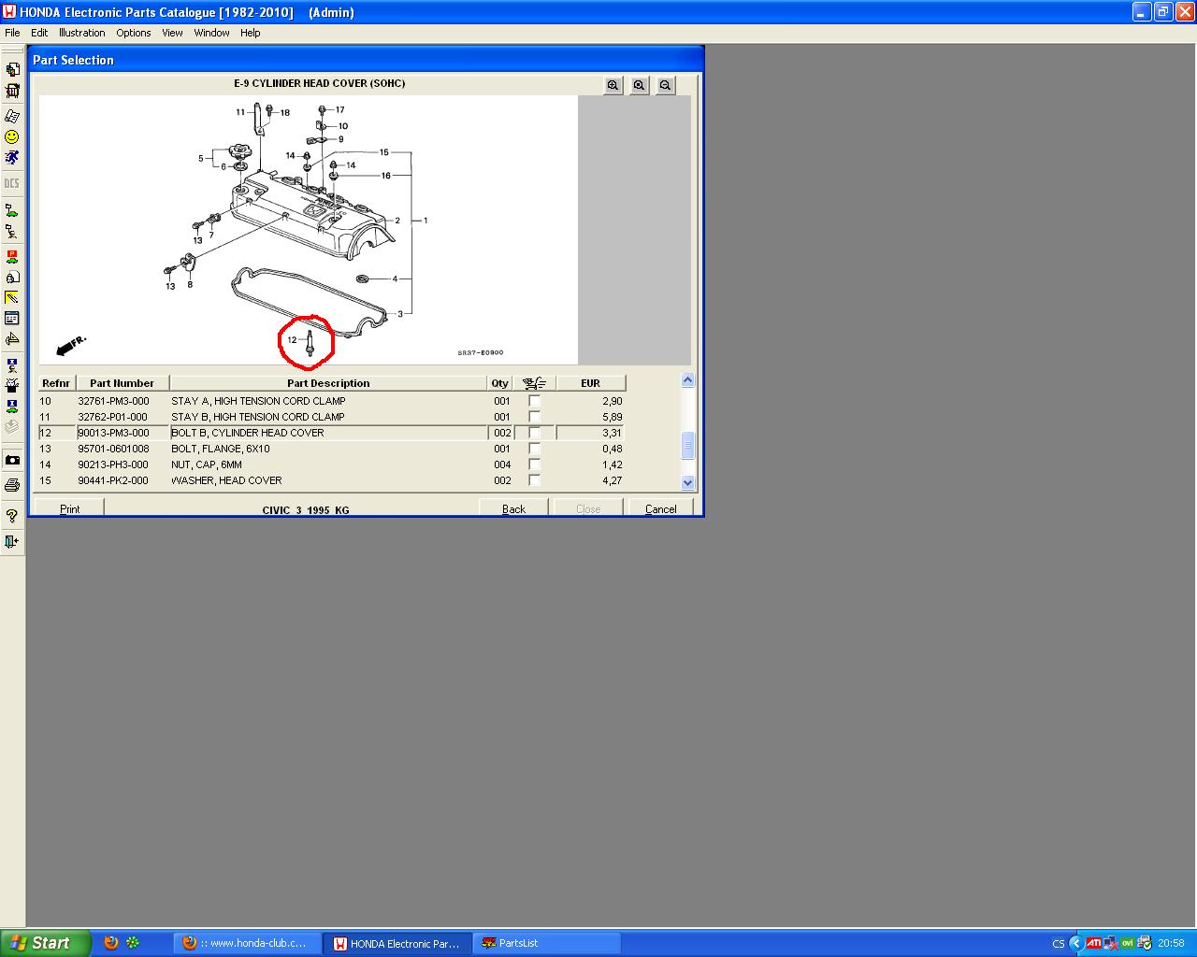Click the exit door icon in sidebar

12,541
